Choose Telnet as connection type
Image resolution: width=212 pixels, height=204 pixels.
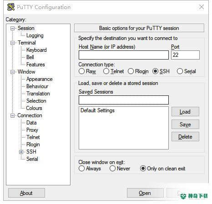click(x=106, y=71)
